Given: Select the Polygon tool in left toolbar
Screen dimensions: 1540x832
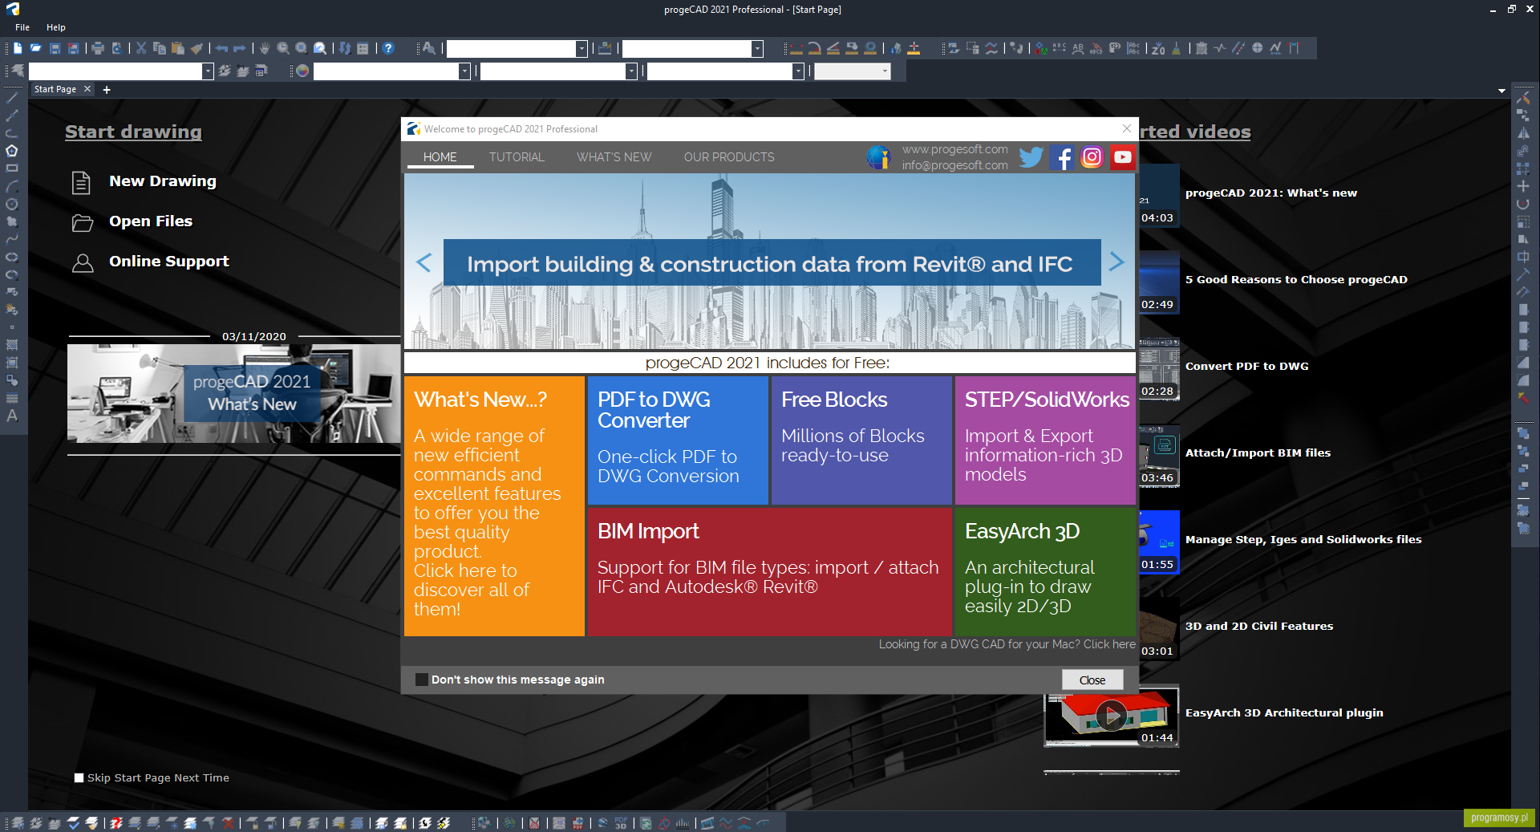Looking at the screenshot, I should point(12,151).
